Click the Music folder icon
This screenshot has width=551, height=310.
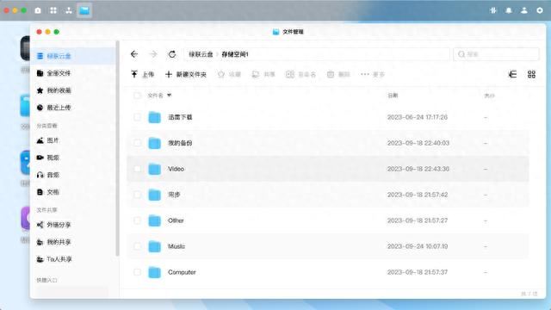click(x=154, y=246)
